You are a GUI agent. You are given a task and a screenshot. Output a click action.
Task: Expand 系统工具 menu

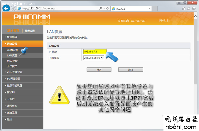pyautogui.click(x=23, y=113)
